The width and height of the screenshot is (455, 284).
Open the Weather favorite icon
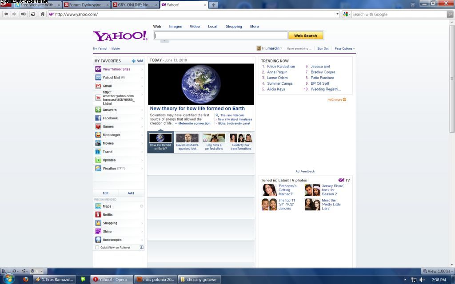coord(98,168)
